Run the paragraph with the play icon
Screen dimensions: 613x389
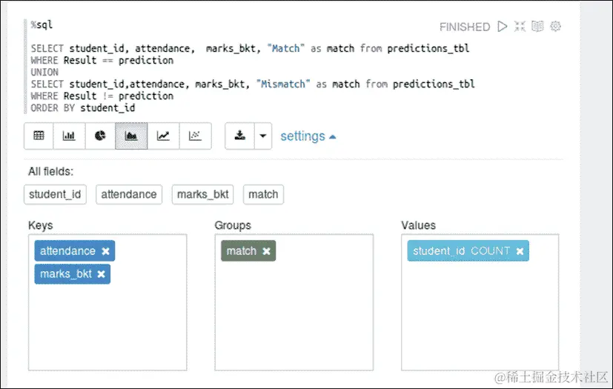pyautogui.click(x=503, y=27)
